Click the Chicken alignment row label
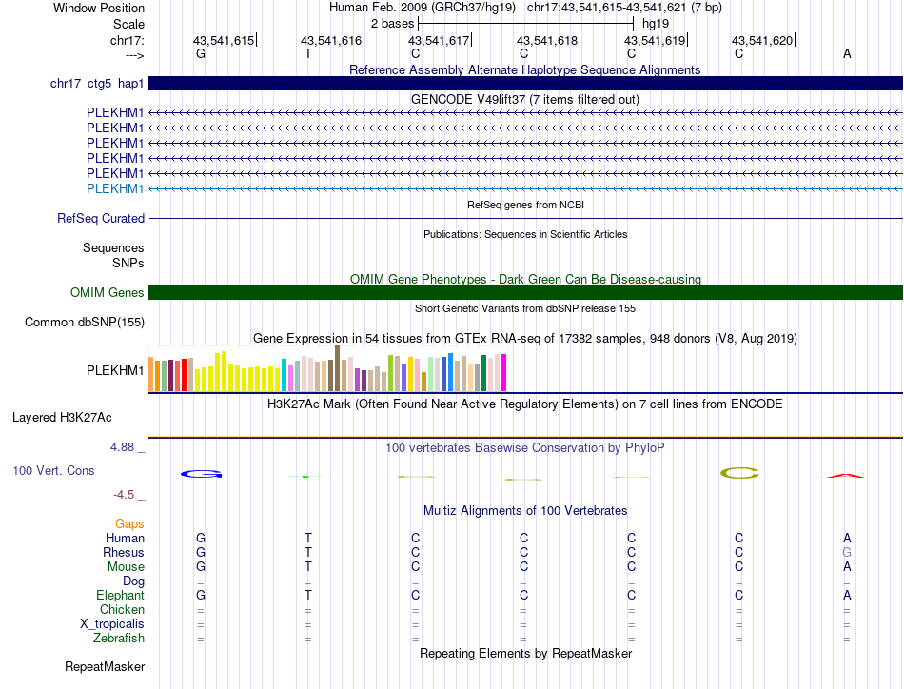This screenshot has height=689, width=904. [x=122, y=609]
